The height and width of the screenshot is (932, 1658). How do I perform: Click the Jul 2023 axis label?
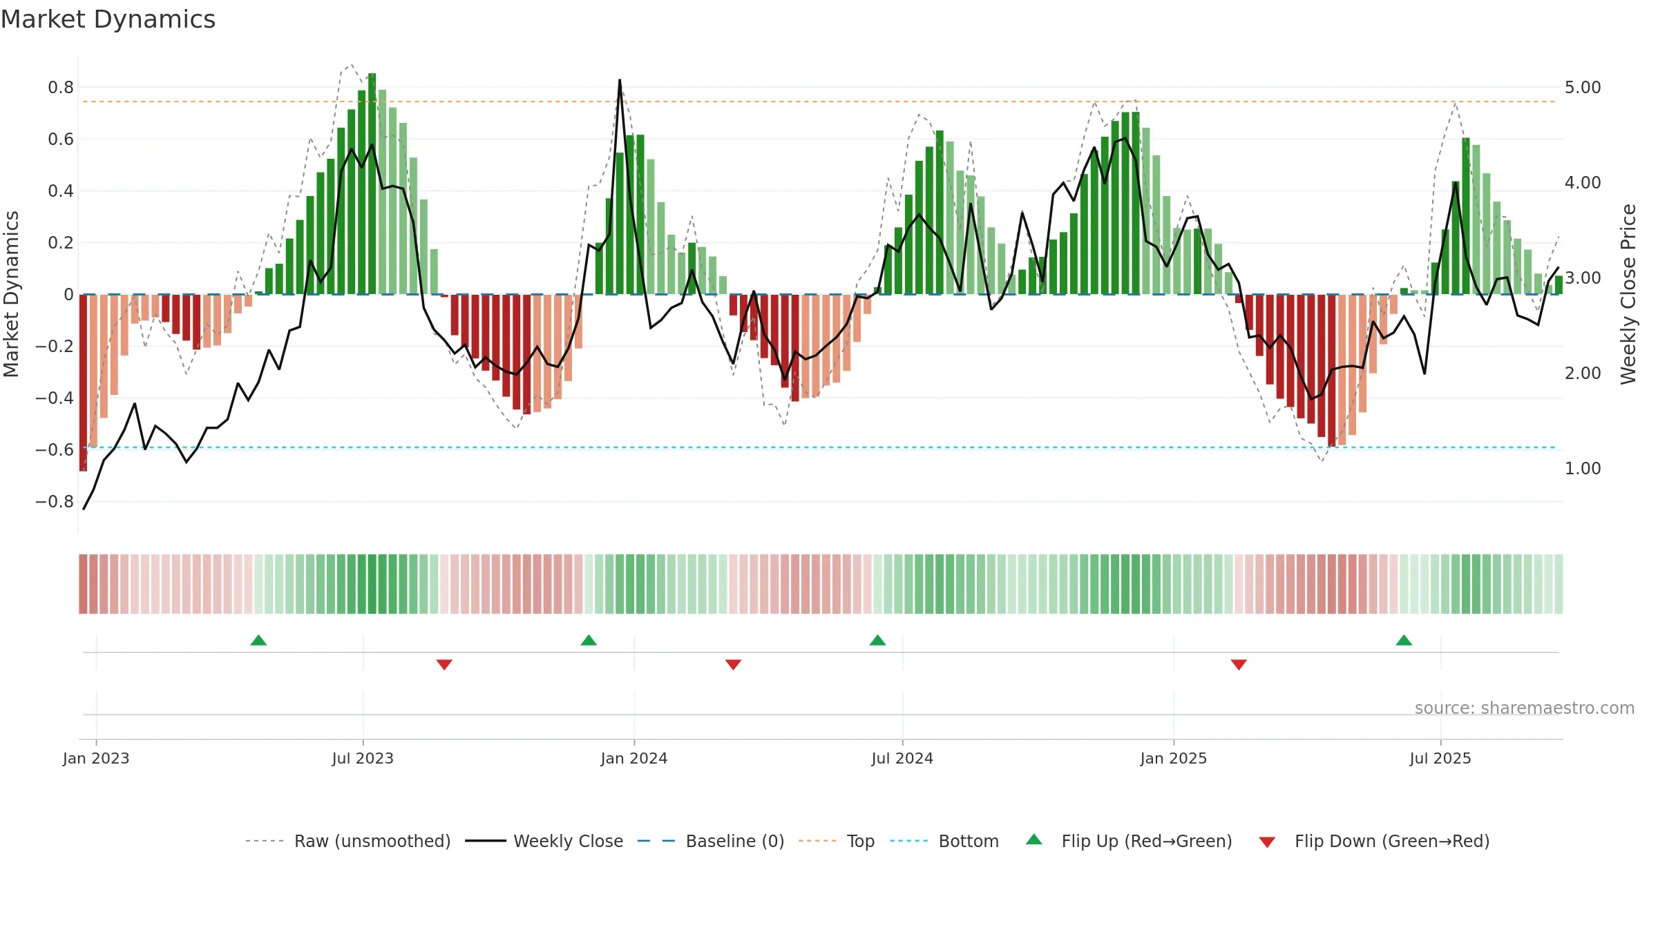(363, 758)
